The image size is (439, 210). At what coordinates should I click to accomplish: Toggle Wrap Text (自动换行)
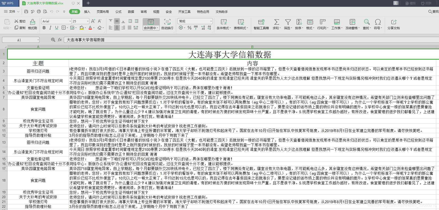coord(167,24)
